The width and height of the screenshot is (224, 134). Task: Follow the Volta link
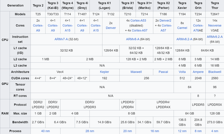(x=182, y=72)
